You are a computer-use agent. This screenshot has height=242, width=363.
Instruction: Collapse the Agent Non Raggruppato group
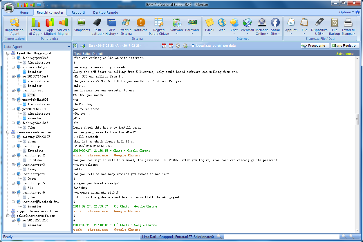coord(8,53)
